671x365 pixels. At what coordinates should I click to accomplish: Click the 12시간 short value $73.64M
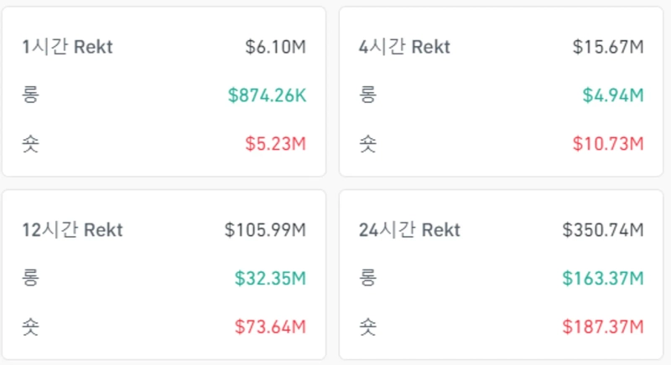(270, 326)
